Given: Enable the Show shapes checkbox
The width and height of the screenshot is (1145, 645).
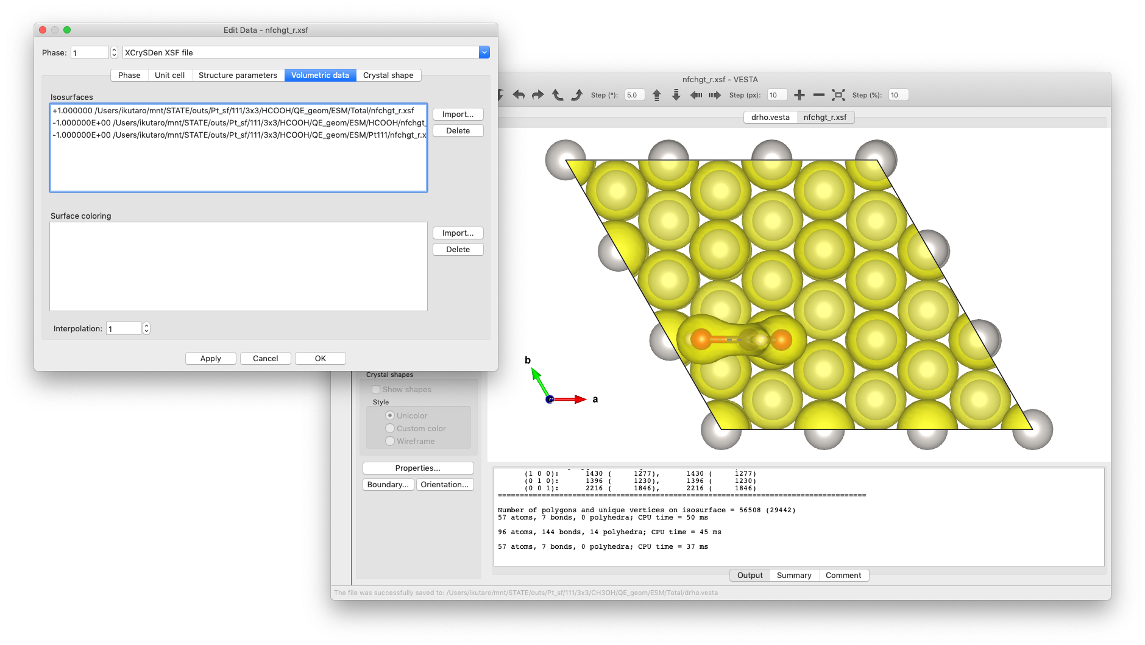Looking at the screenshot, I should coord(376,389).
